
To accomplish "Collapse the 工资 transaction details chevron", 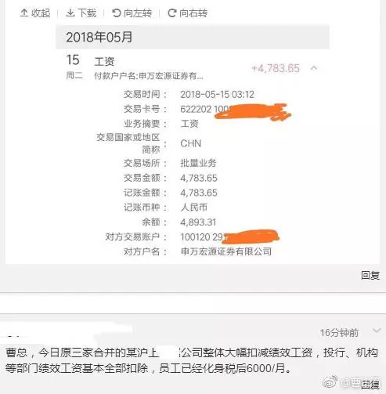I will coord(314,68).
